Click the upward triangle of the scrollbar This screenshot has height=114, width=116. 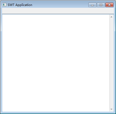111,17
